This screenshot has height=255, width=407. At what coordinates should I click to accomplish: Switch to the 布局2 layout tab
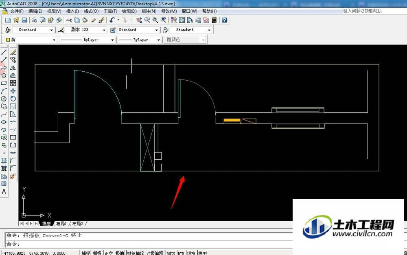pos(78,224)
